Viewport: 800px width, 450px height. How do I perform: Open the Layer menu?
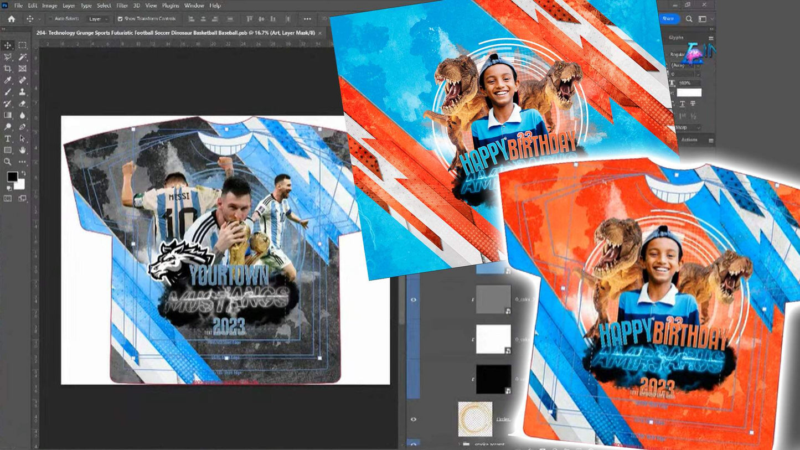(x=69, y=6)
